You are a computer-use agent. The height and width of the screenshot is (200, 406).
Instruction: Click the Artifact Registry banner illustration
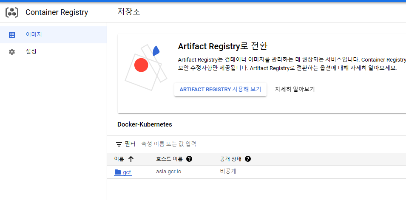[x=144, y=67]
